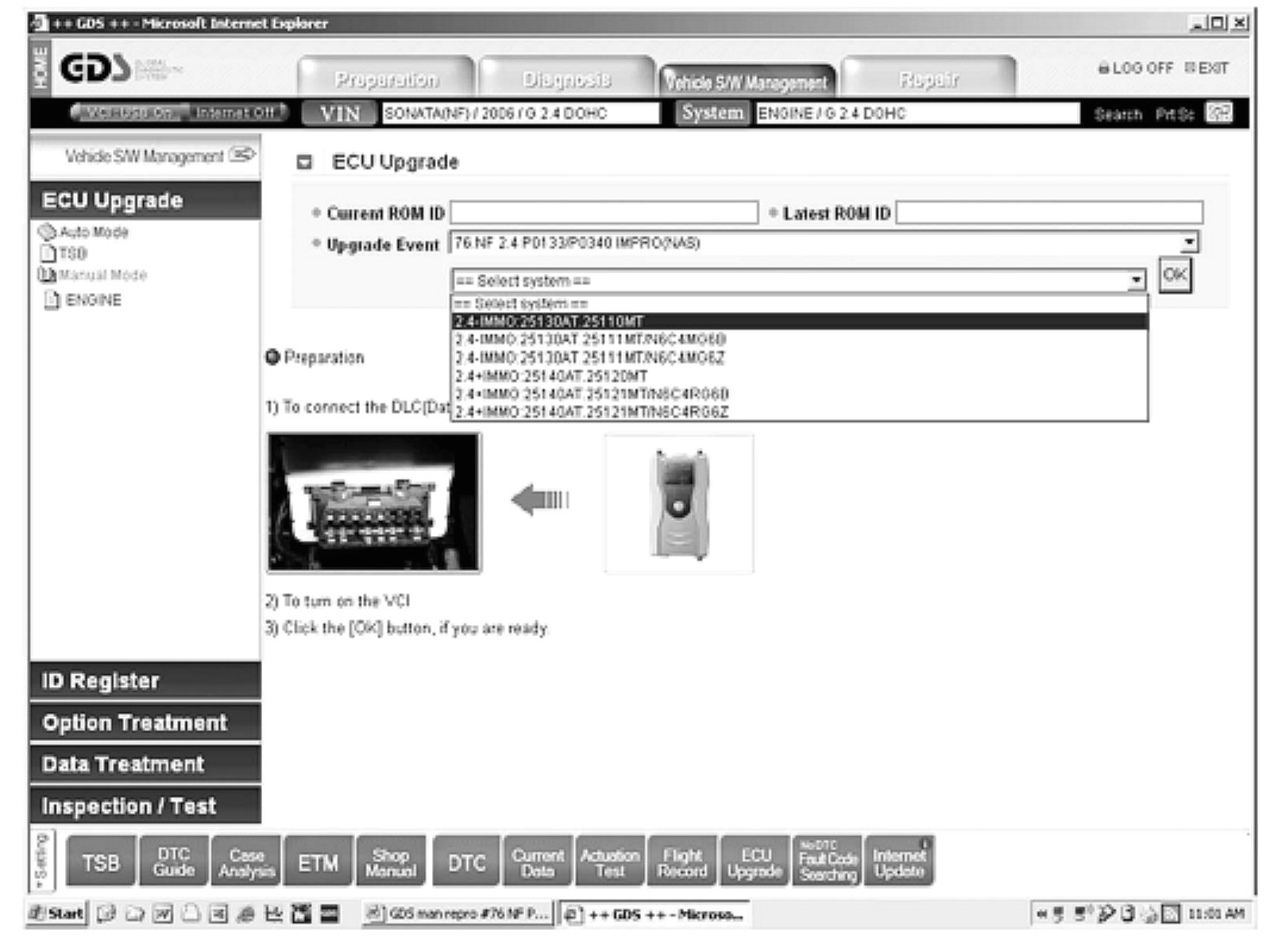Click the Internet Update icon

[898, 862]
